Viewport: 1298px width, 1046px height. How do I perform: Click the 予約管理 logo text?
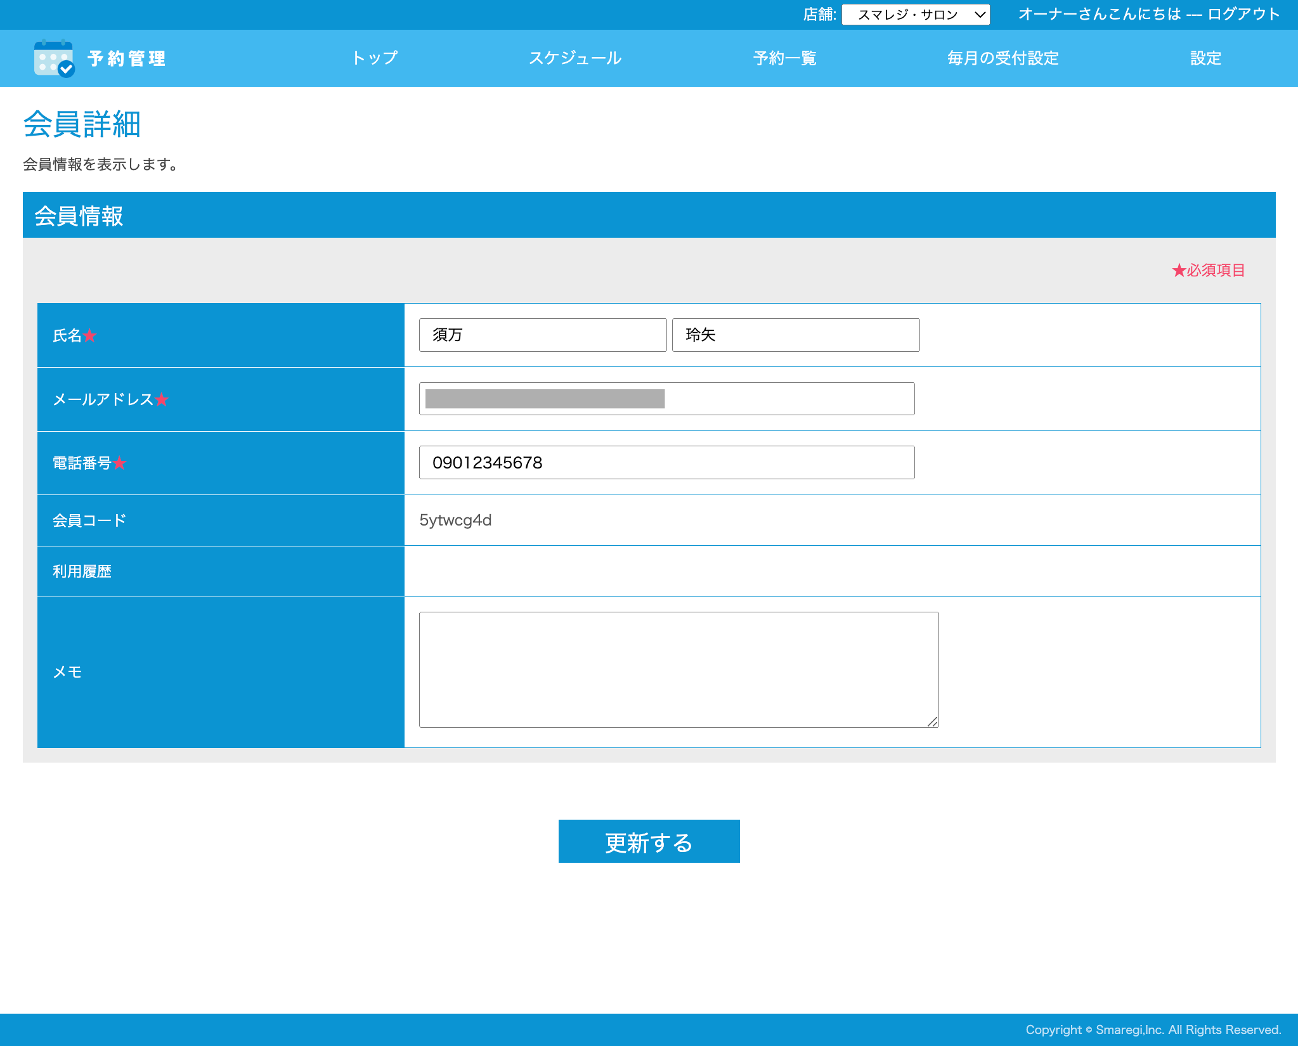(x=127, y=58)
